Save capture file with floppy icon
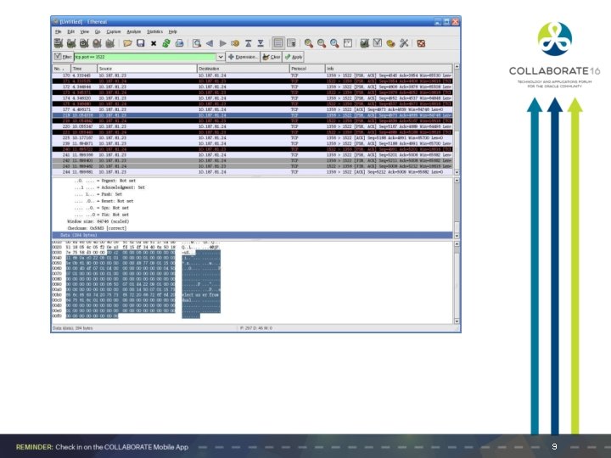Viewport: 611px width, 458px height. [x=141, y=43]
